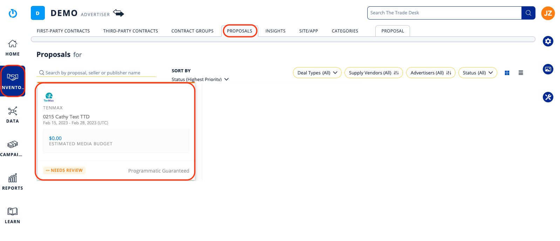Image resolution: width=560 pixels, height=241 pixels.
Task: Open the Campaigns money icon
Action: (13, 144)
